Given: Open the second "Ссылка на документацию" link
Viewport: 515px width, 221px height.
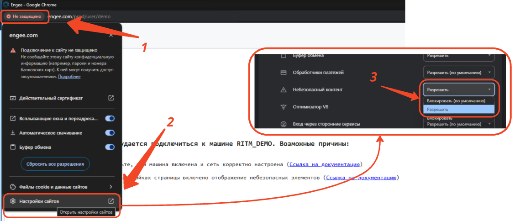Looking at the screenshot, I should [361, 178].
